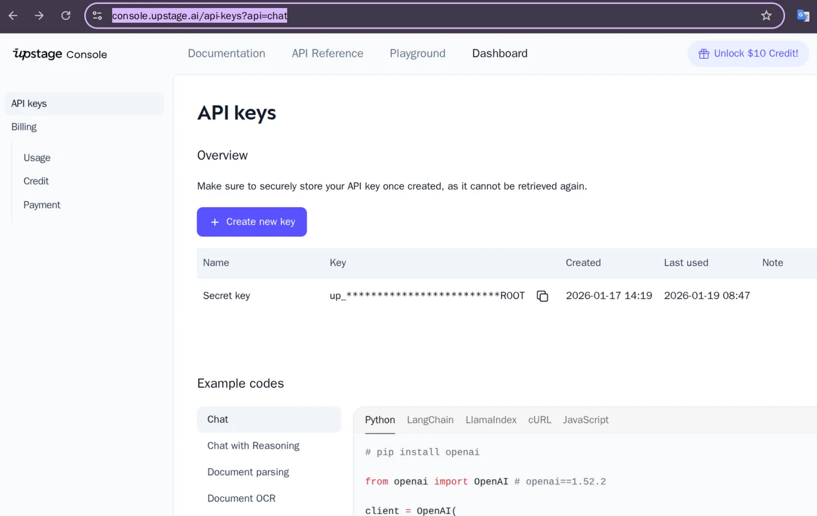This screenshot has width=817, height=516.
Task: Click the upstage Console logo
Action: 60,54
